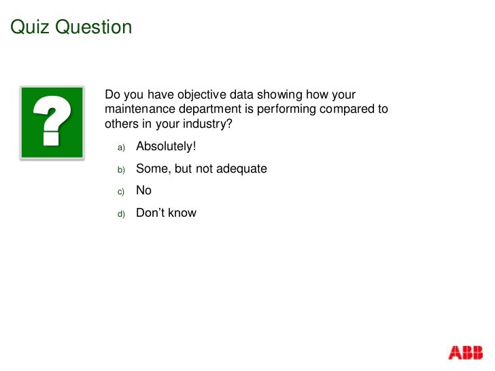Click the word "Question" in the title
The image size is (495, 371).
[x=93, y=27]
